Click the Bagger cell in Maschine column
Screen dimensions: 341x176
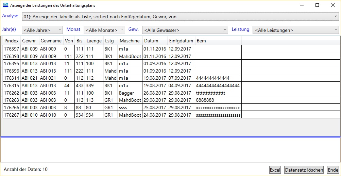click(126, 93)
